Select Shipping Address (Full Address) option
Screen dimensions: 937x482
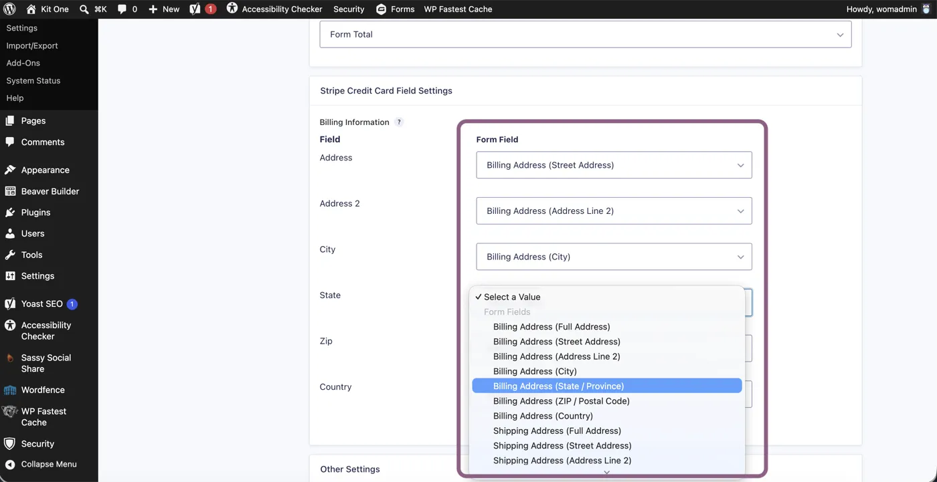[x=607, y=431]
